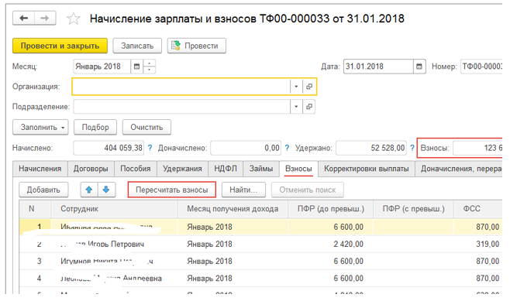
Task: Click row 3 Январь 2018 cell
Action: coord(233,261)
